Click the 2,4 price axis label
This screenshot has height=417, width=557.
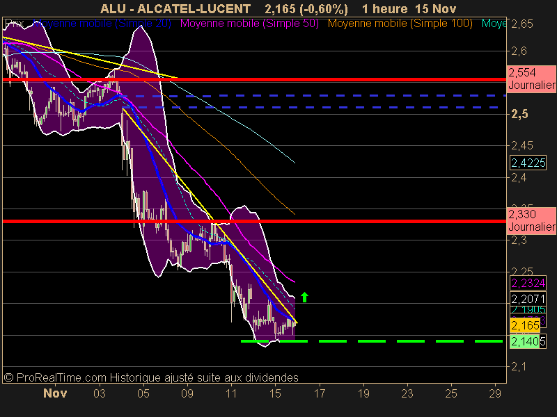(519, 177)
